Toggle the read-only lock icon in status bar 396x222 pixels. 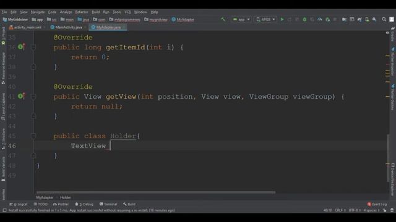click(385, 210)
